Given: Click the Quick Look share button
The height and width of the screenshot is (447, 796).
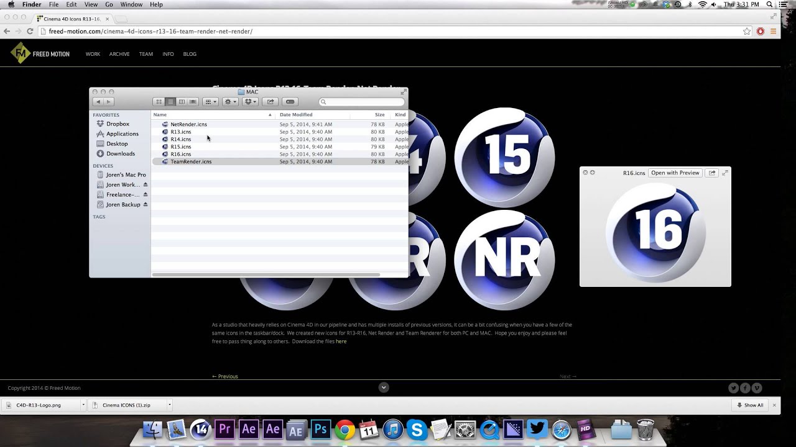Looking at the screenshot, I should pyautogui.click(x=712, y=173).
